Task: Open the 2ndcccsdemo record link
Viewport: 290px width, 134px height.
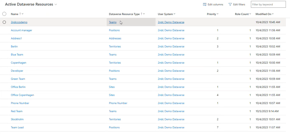Action: click(19, 22)
